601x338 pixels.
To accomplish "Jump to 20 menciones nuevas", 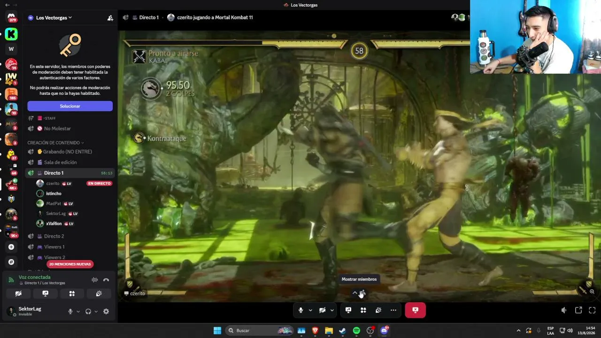I will [70, 264].
